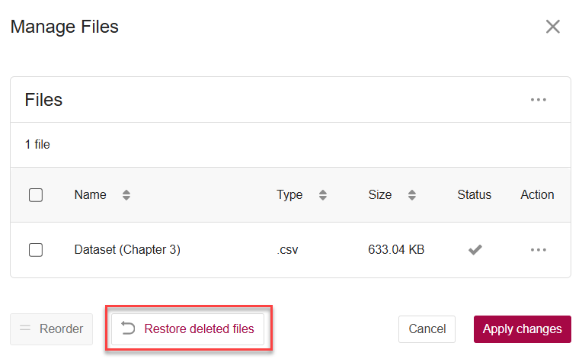
Task: Click the sort arrows beside Size
Action: (x=412, y=195)
